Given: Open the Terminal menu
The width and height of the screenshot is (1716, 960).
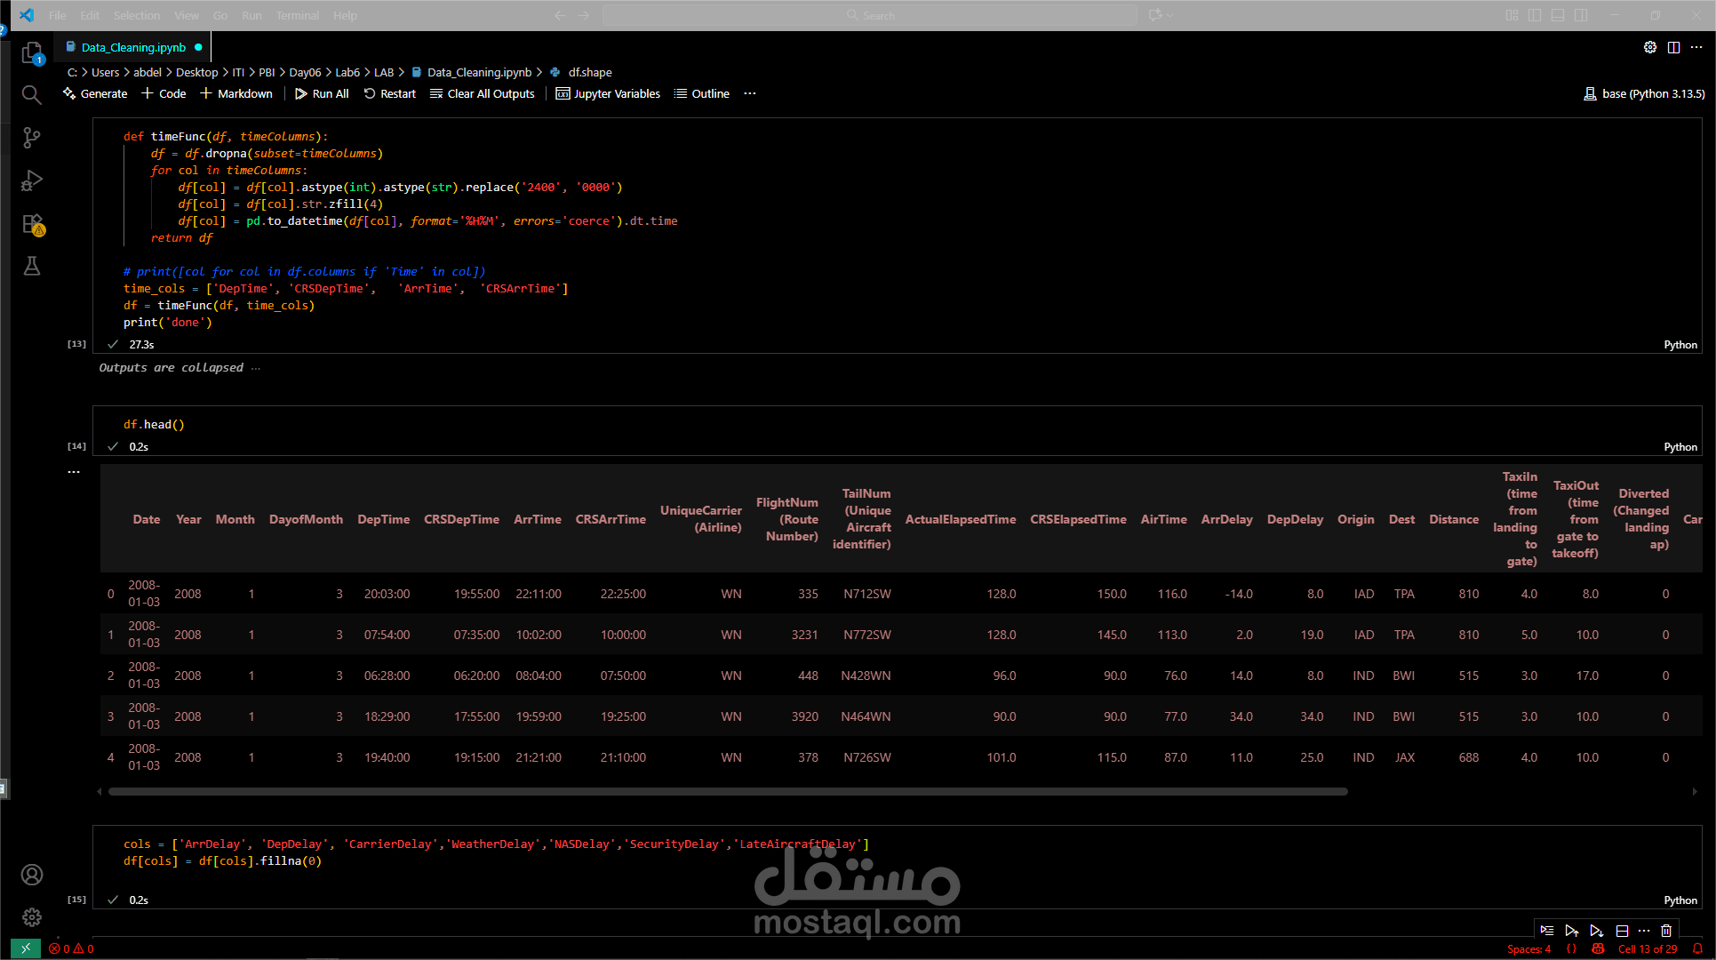Looking at the screenshot, I should (x=297, y=15).
